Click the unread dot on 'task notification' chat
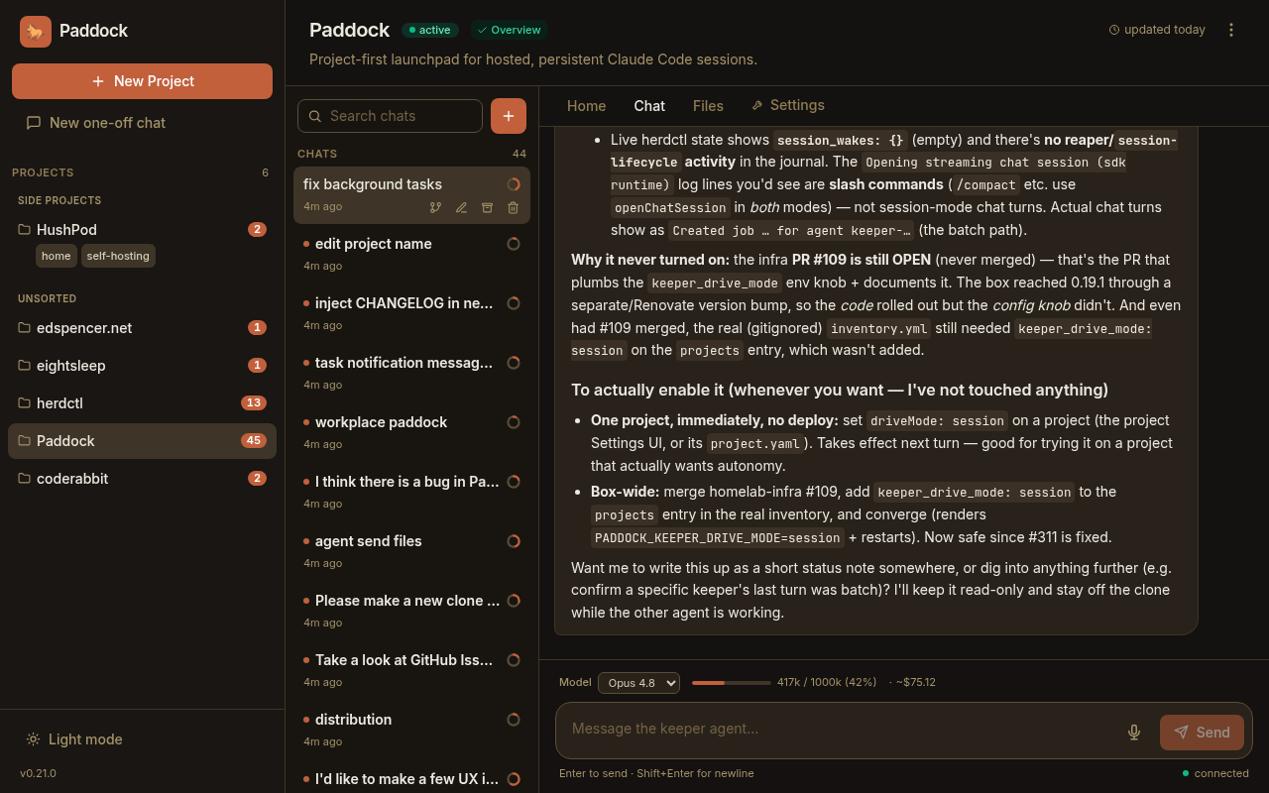This screenshot has height=793, width=1269. 306,363
